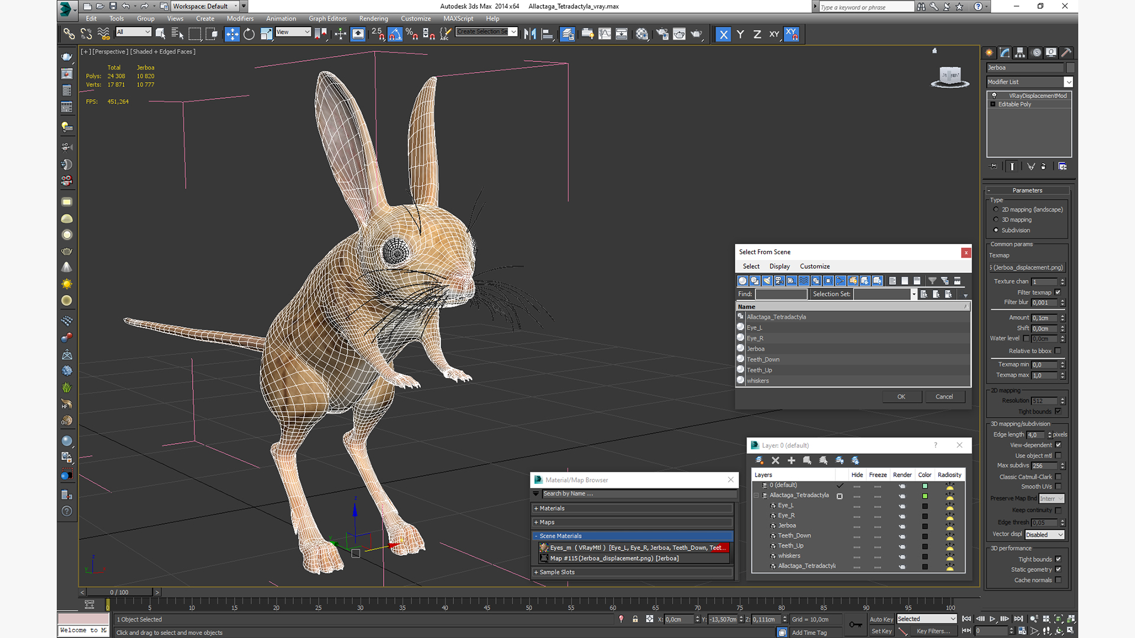Open the Modifiers menu
This screenshot has width=1135, height=638.
tap(240, 18)
